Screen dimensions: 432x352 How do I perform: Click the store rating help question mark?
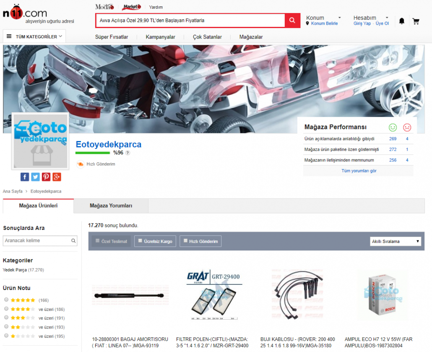click(128, 153)
